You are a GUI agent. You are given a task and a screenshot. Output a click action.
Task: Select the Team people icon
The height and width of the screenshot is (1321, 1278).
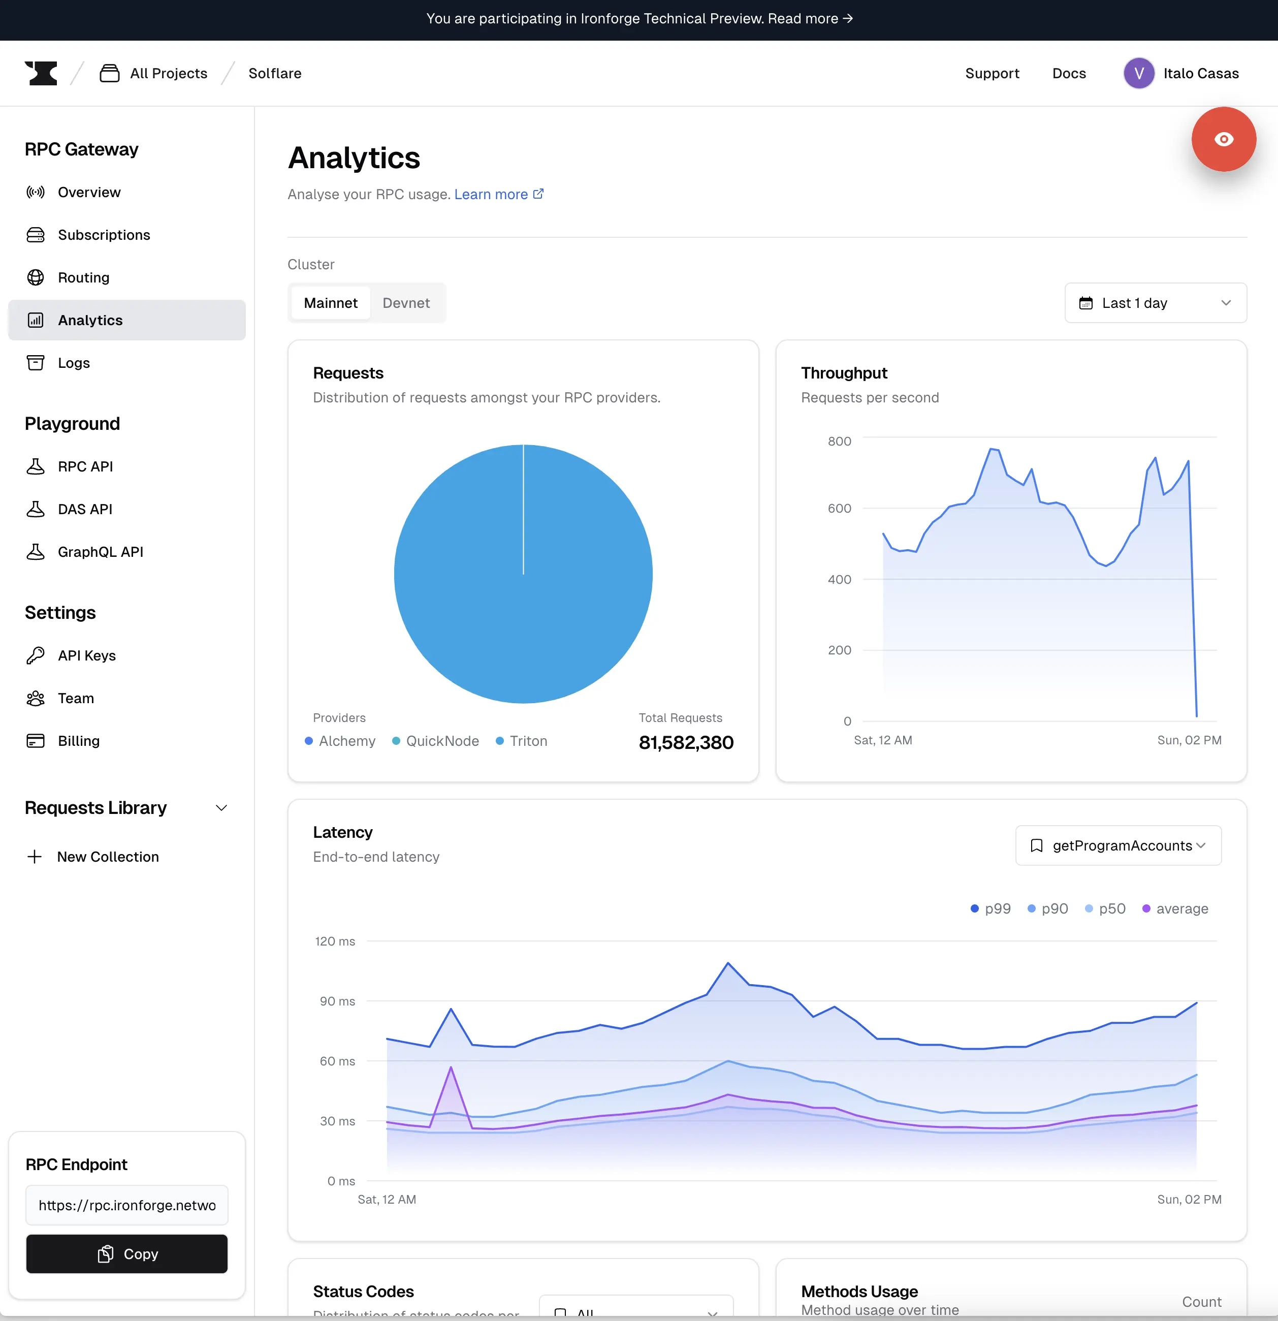pos(36,698)
